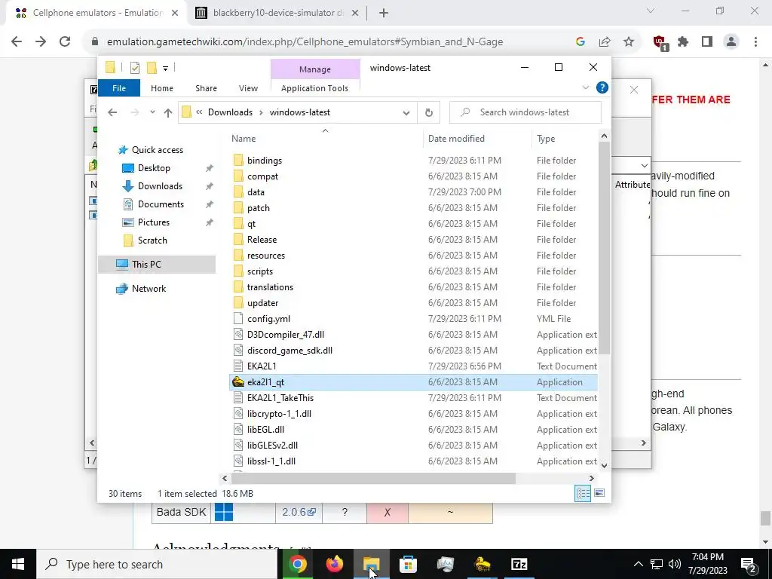Click the vertical scrollbar in file list
The image size is (772, 579).
tap(604, 247)
